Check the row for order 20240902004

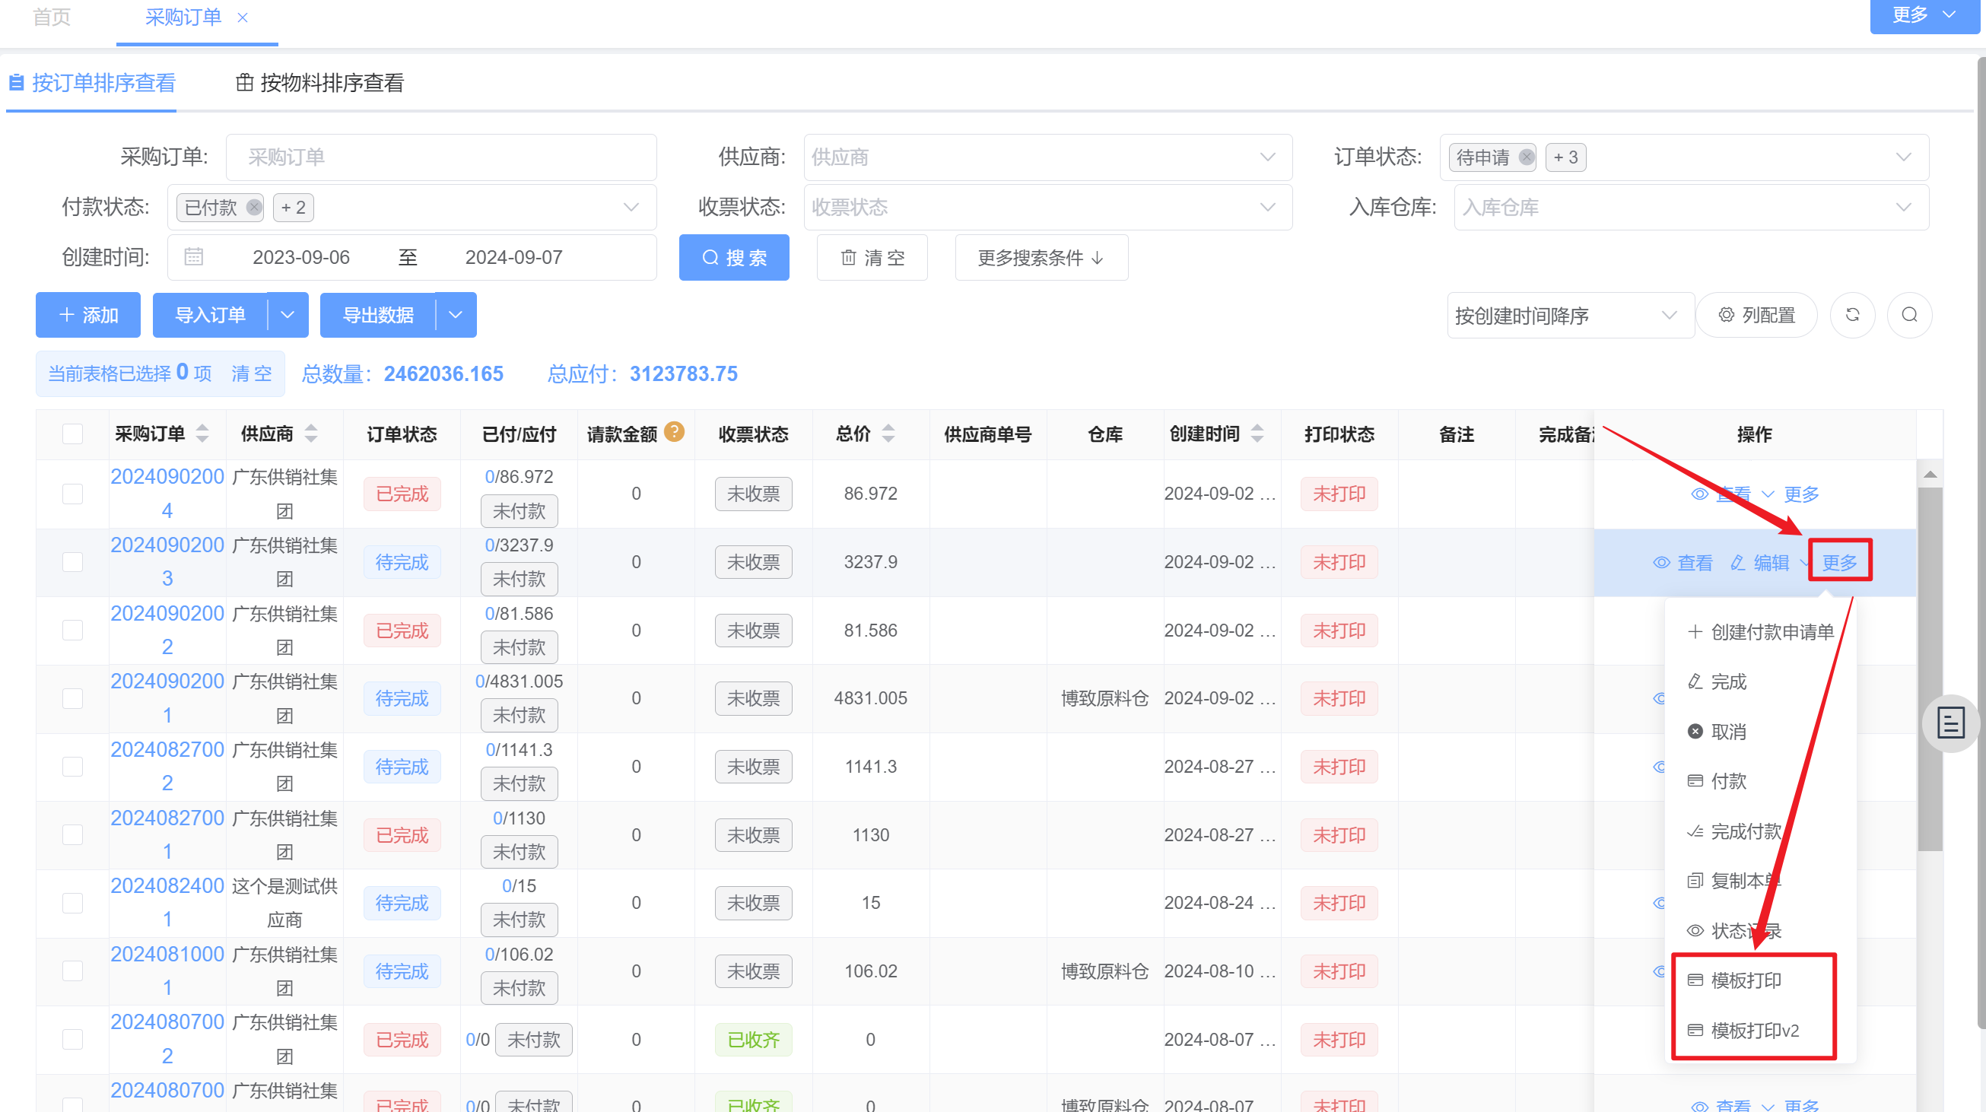[72, 494]
